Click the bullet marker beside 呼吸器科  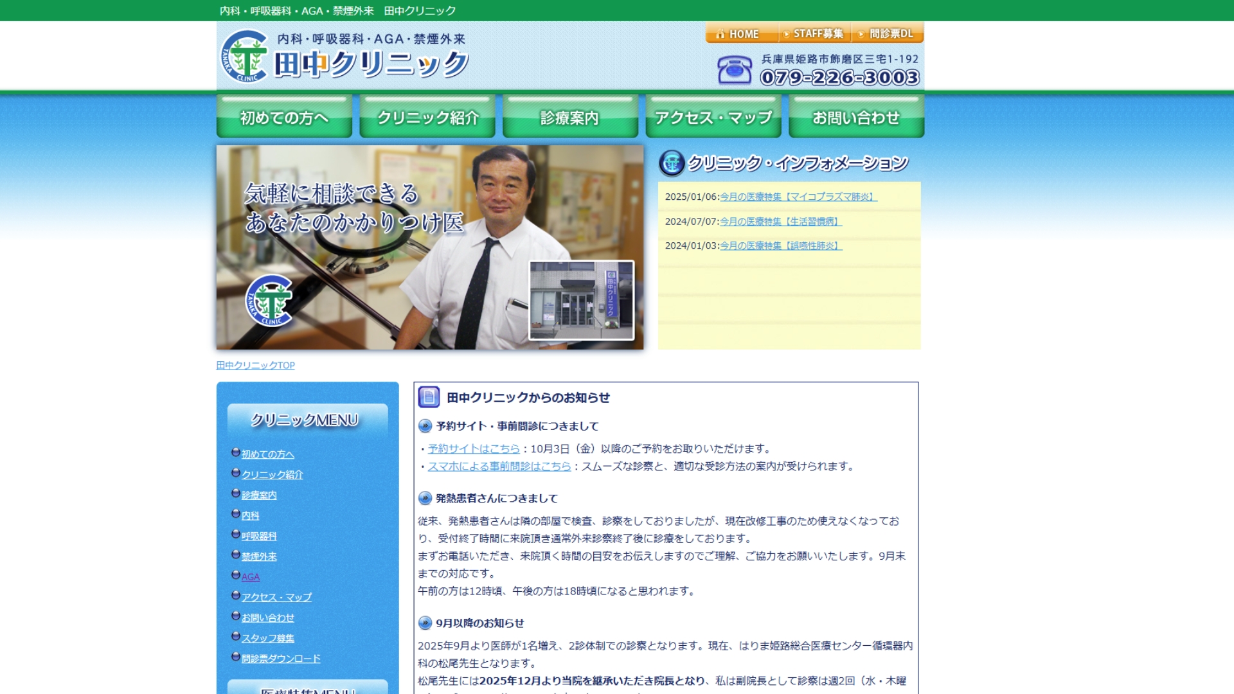pos(235,535)
